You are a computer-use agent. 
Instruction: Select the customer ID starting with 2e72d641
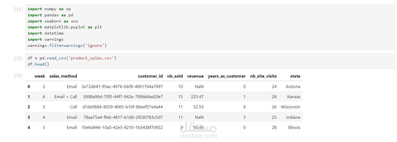coord(122,87)
